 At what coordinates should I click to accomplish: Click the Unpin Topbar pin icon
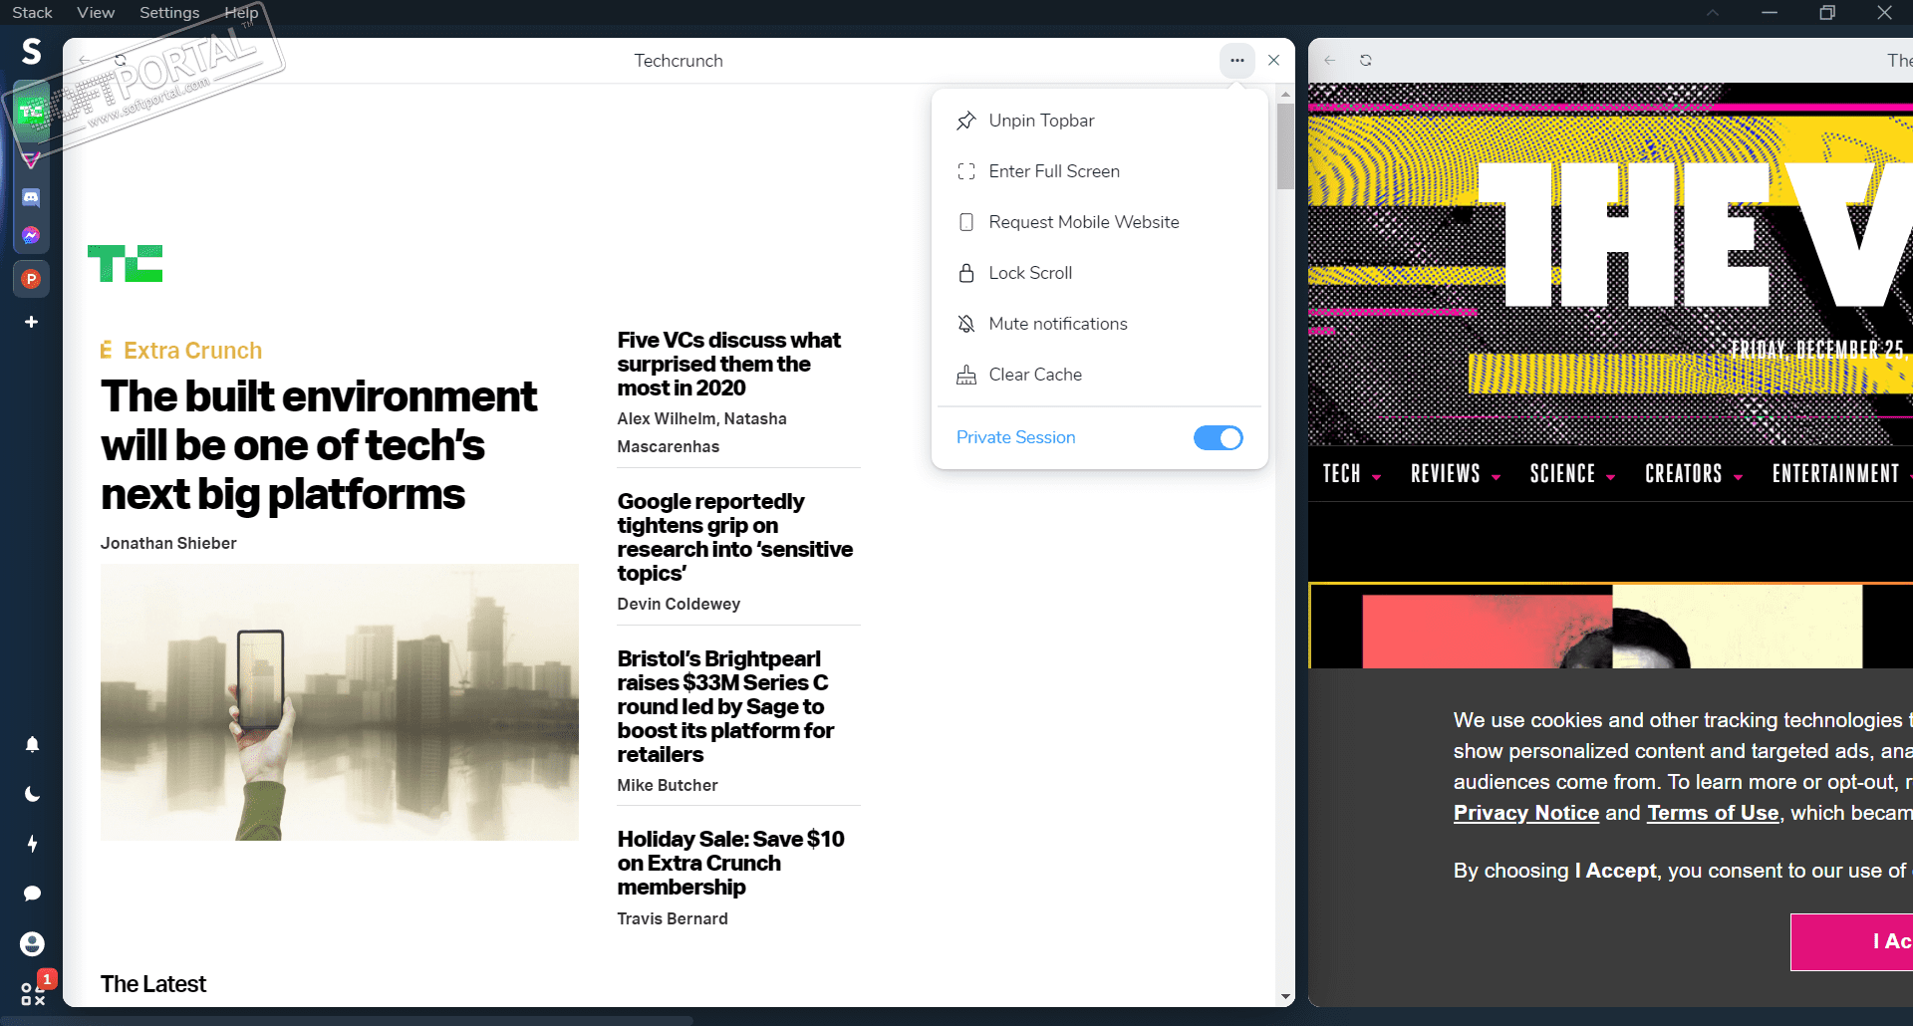[966, 121]
